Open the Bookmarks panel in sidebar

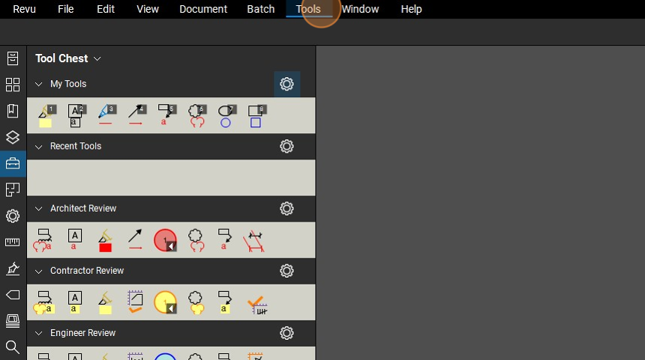coord(13,111)
